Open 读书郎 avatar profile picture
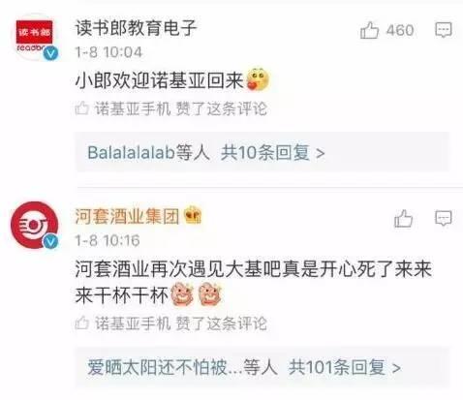Image resolution: width=463 pixels, height=400 pixels. (35, 37)
